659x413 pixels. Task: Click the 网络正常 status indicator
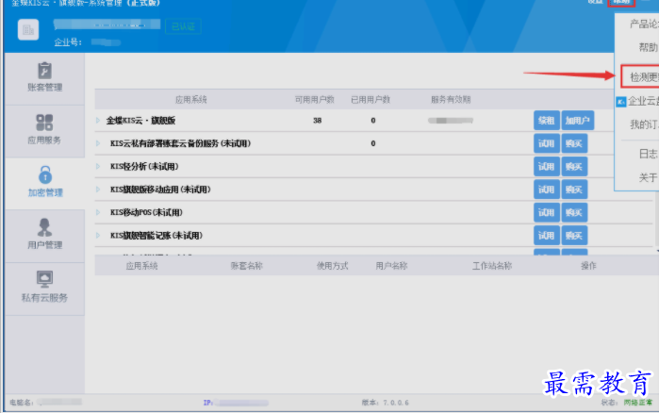pyautogui.click(x=637, y=403)
